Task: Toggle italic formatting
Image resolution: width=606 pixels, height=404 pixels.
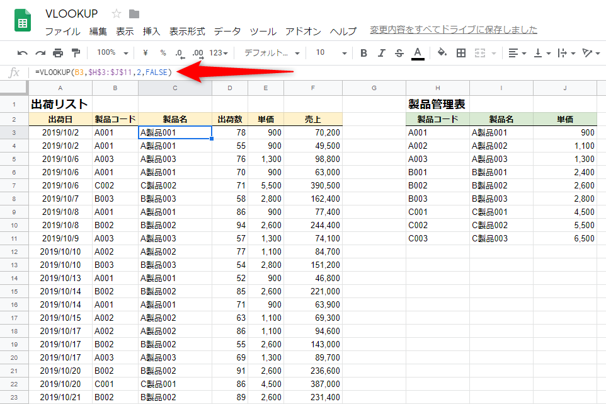Action: [381, 53]
